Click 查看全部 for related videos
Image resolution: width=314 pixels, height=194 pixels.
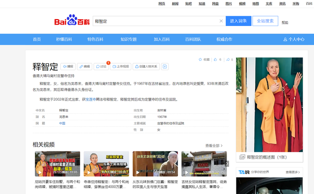tap(214, 146)
